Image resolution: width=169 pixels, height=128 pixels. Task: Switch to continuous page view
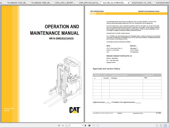161,125
